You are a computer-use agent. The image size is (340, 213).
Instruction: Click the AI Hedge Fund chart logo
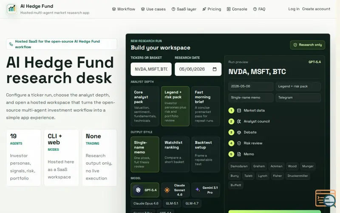coord(12,9)
